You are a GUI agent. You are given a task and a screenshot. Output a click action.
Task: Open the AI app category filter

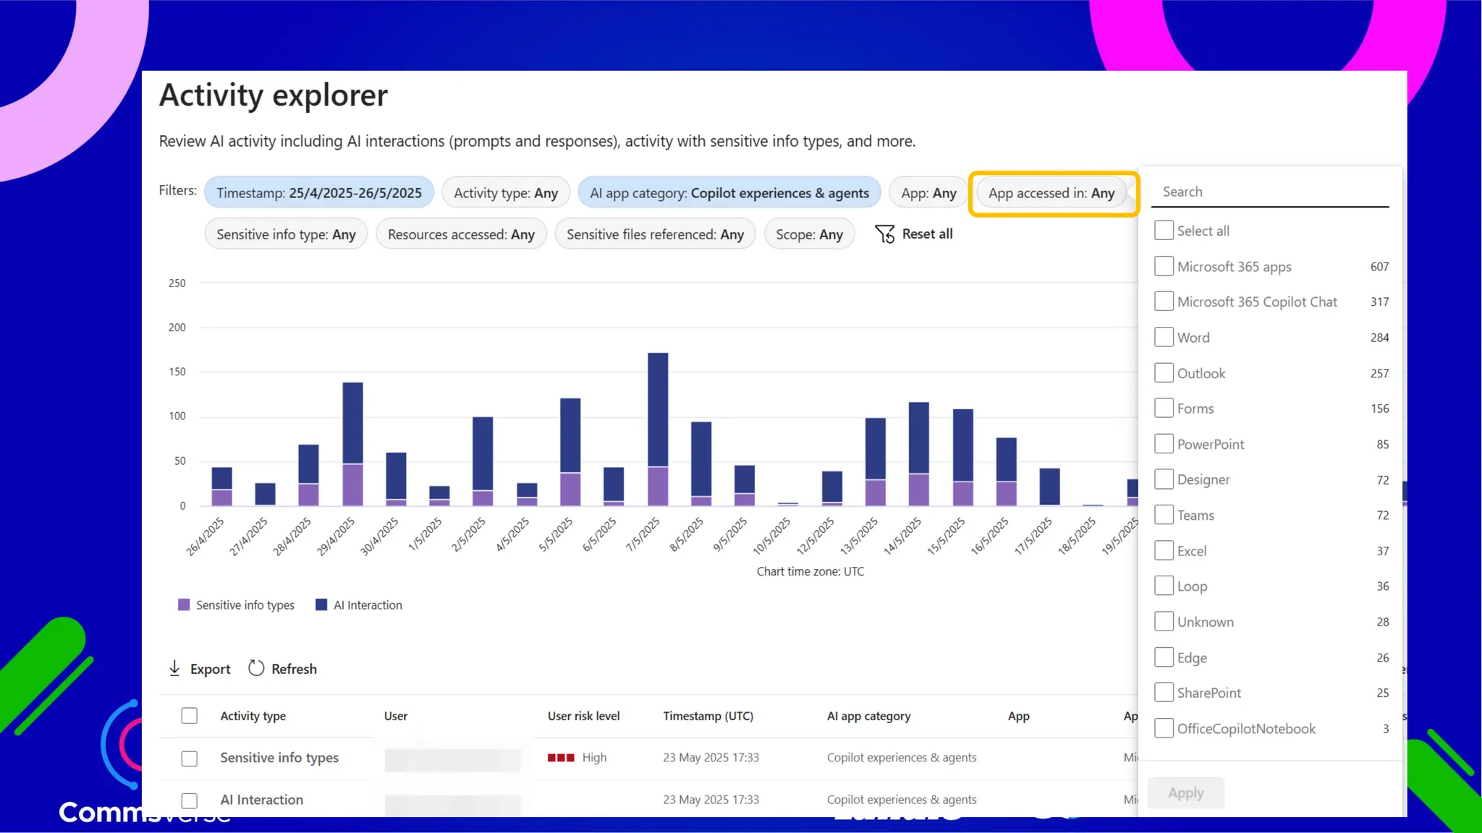(729, 193)
